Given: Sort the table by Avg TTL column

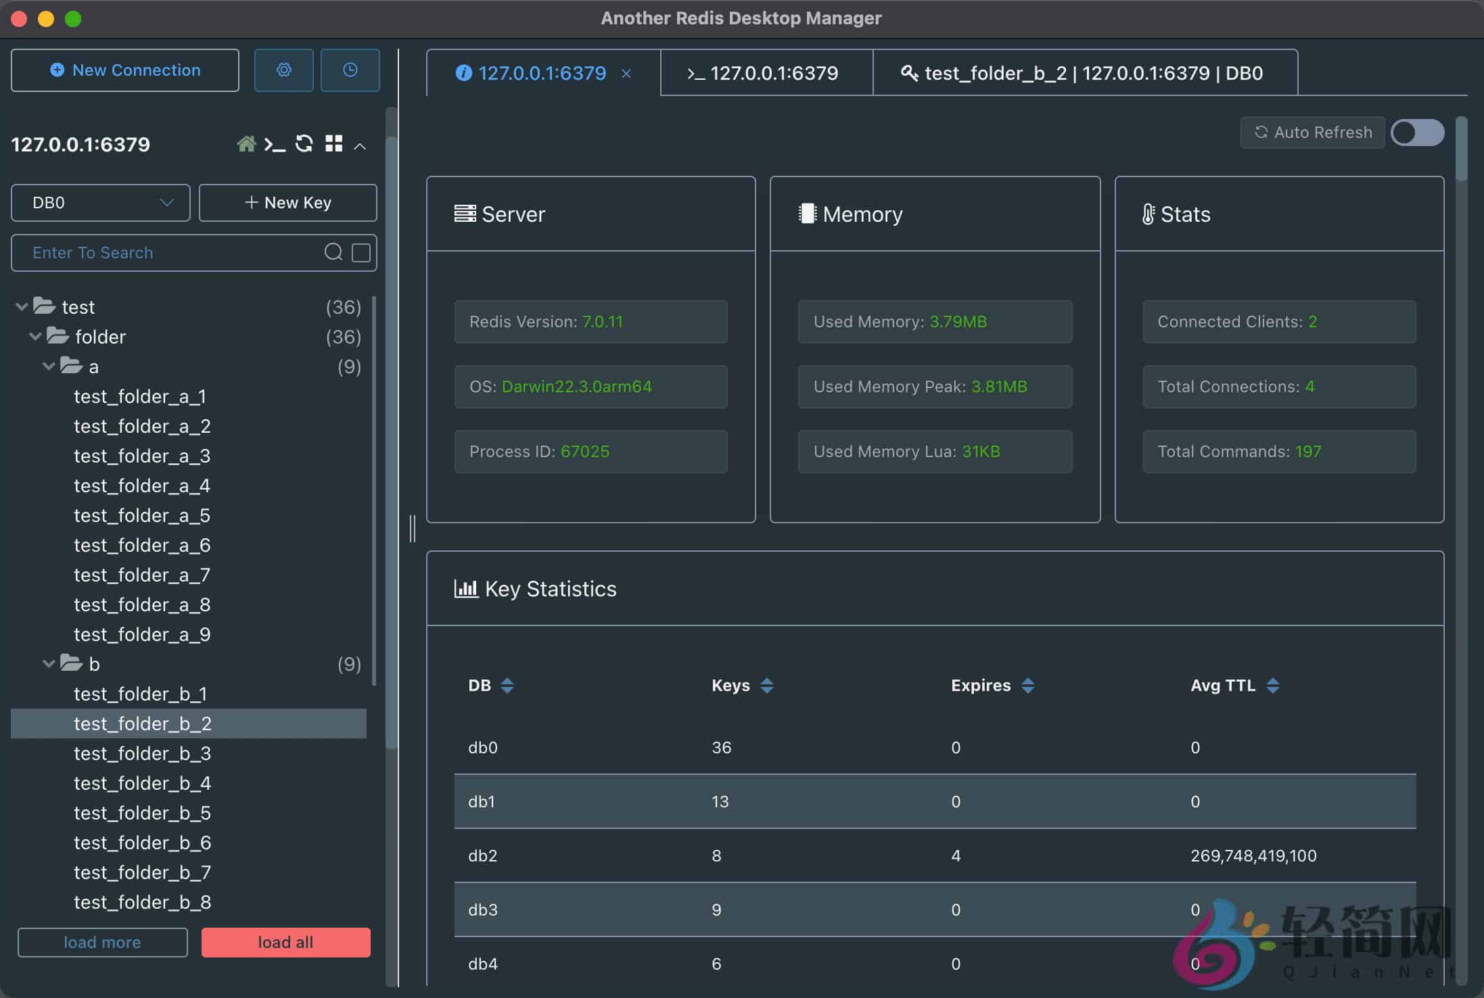Looking at the screenshot, I should click(1274, 685).
